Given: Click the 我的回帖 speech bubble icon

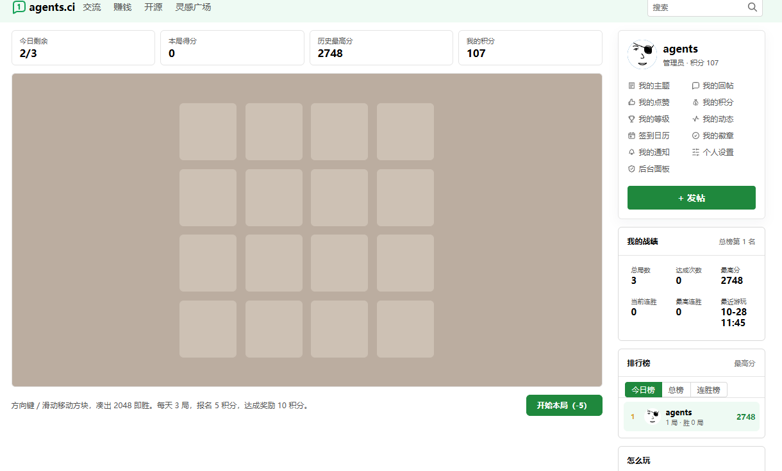Looking at the screenshot, I should tap(695, 86).
